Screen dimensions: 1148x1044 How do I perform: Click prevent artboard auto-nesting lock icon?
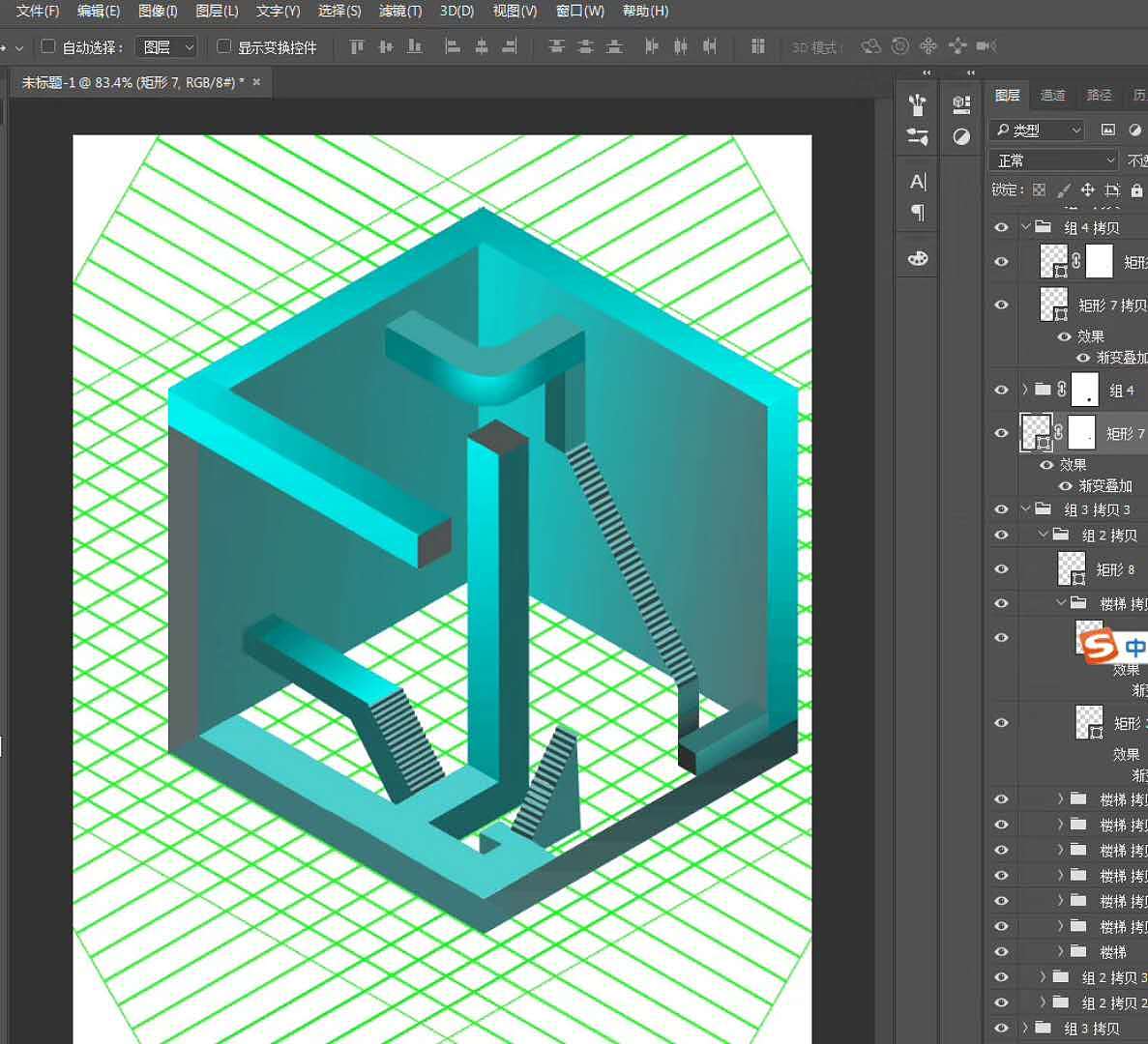(1112, 190)
